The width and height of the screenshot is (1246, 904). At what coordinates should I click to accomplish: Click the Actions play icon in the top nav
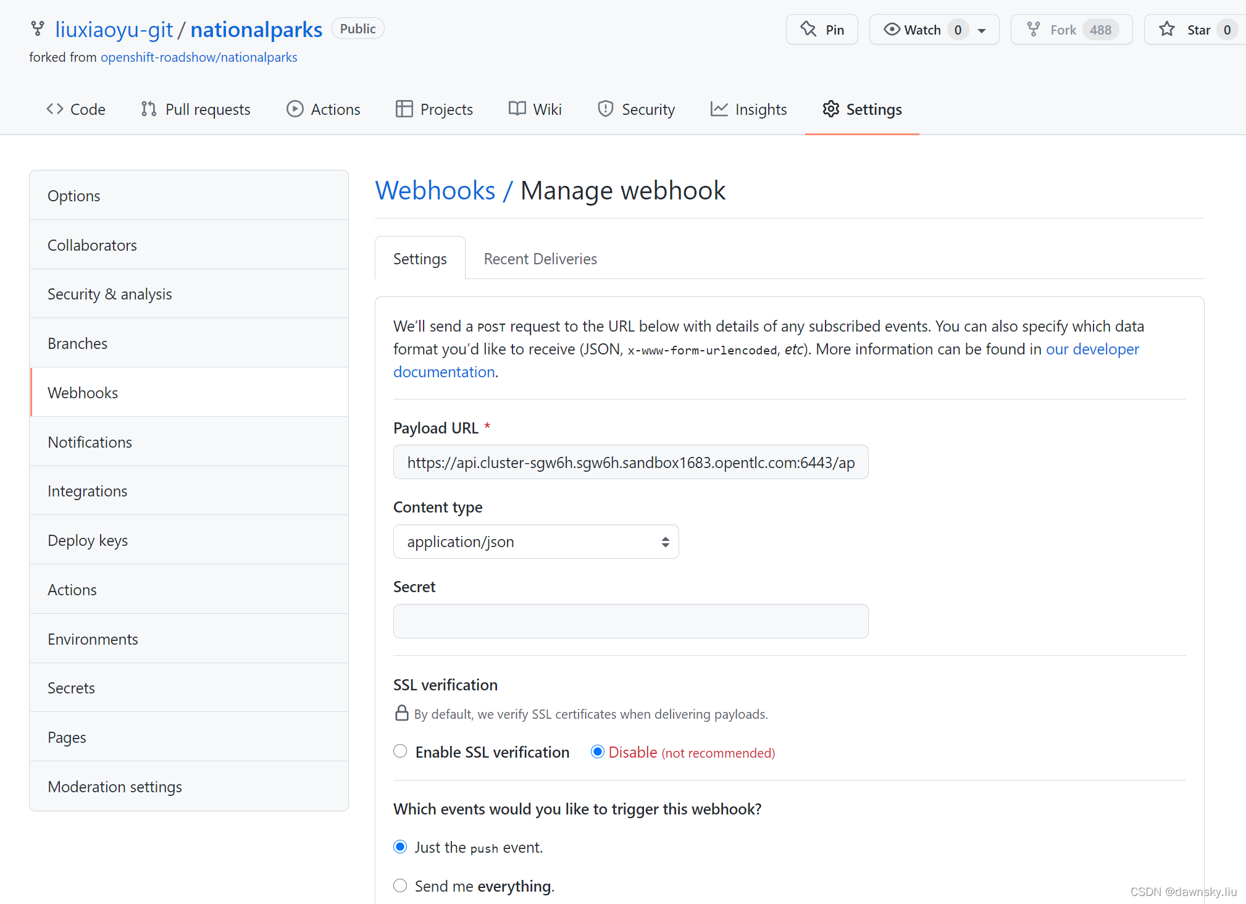tap(295, 109)
